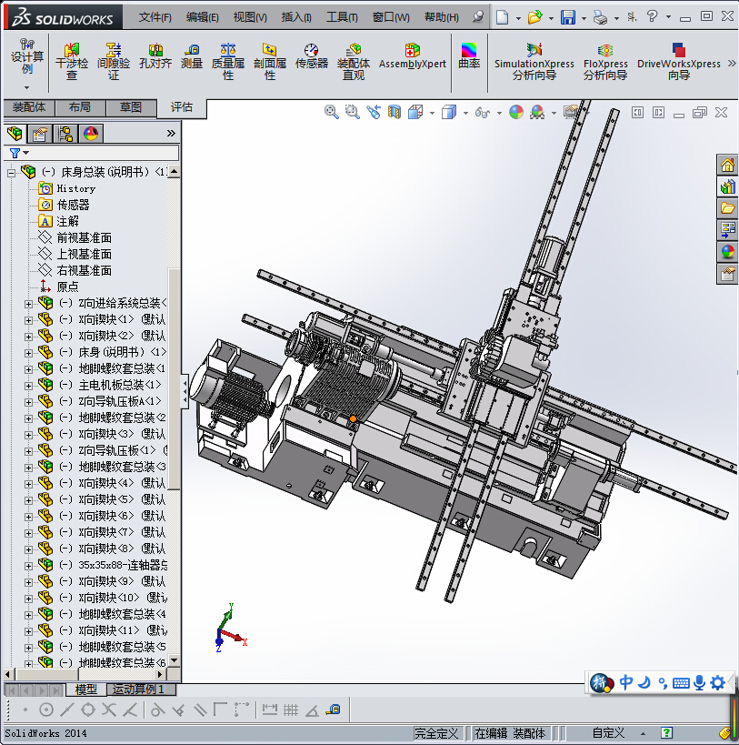Click the 运动算例 1 bottom tab
This screenshot has width=739, height=745.
(x=140, y=690)
